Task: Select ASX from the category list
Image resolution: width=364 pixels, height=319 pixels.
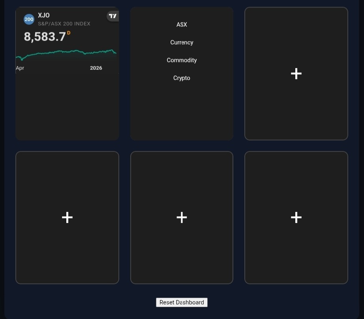Action: point(182,25)
